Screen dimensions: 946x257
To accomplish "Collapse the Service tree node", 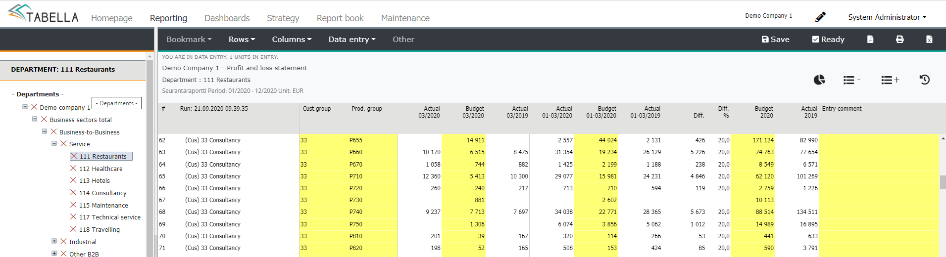I will click(54, 143).
